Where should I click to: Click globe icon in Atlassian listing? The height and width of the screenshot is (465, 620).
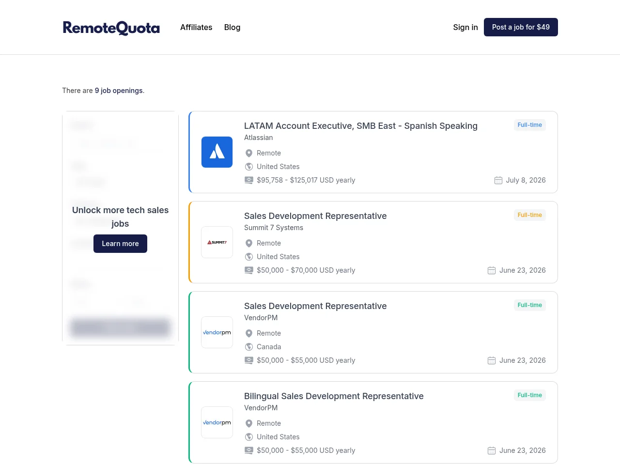(249, 167)
